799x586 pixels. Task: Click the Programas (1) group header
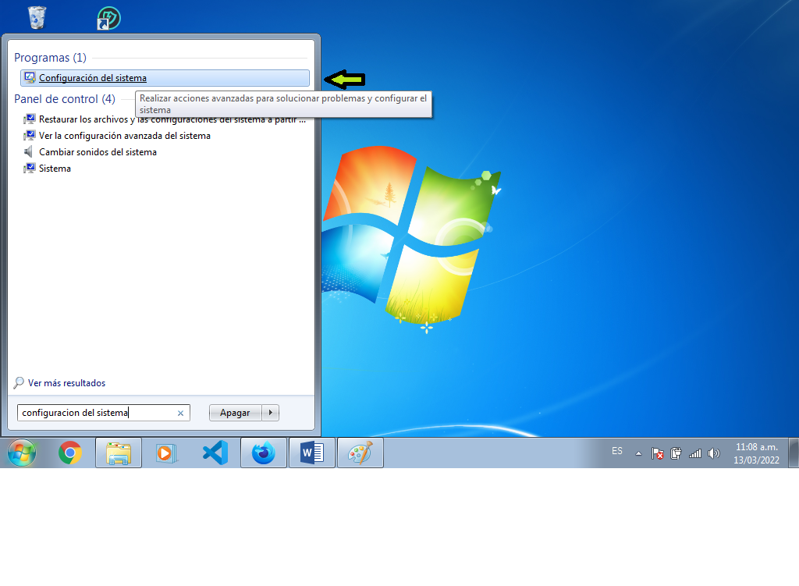pyautogui.click(x=51, y=58)
